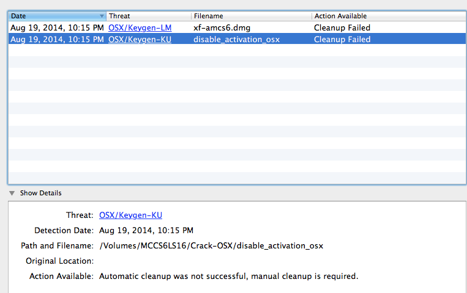The height and width of the screenshot is (293, 467).
Task: Sort by the Date column header
Action: 57,16
